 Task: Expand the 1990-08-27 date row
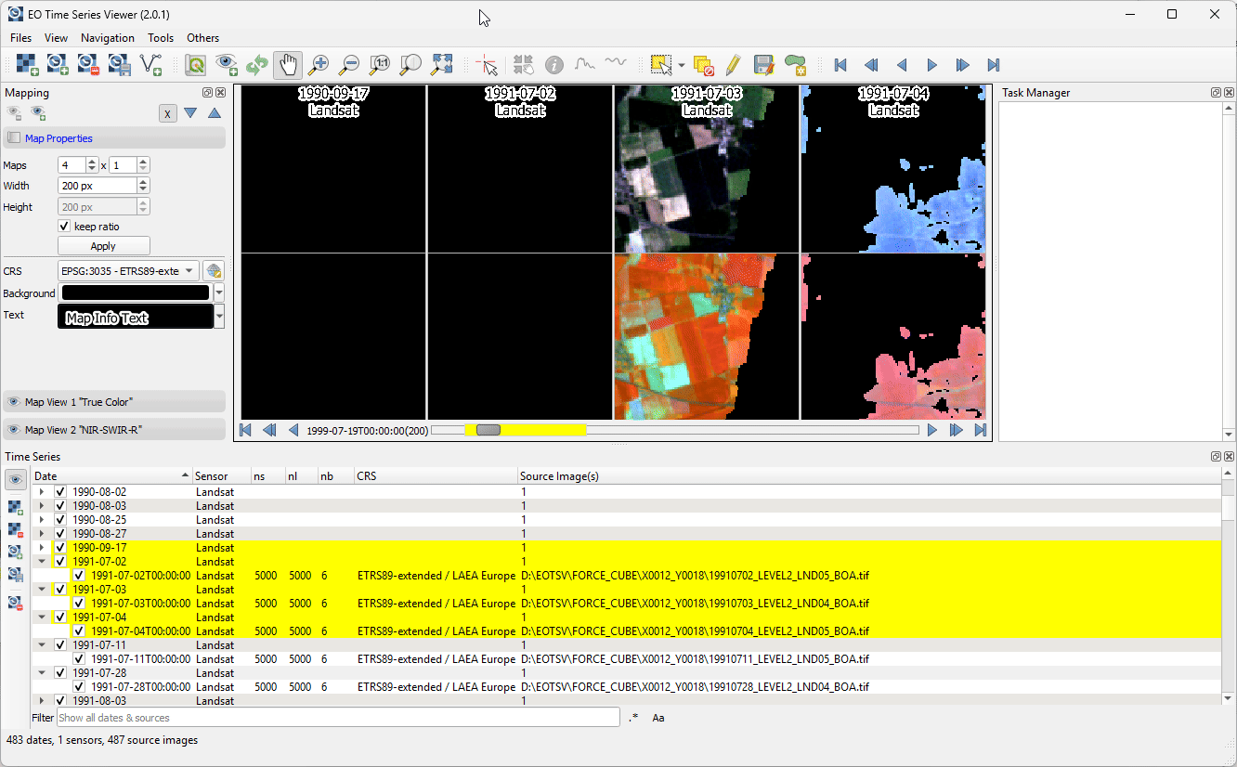point(42,534)
